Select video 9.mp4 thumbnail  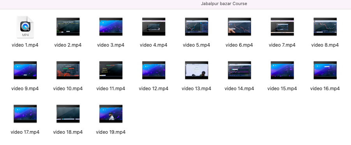tap(25, 70)
